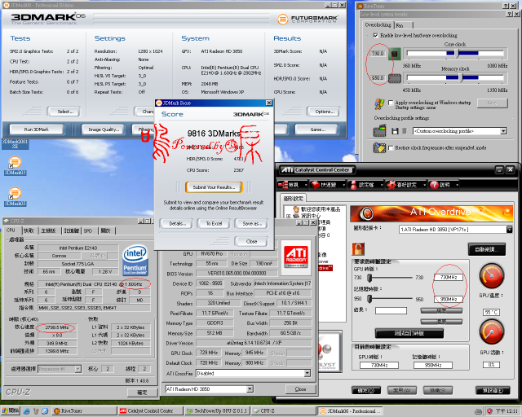This screenshot has width=522, height=417.
Task: Open the Windows Start button
Action: click(x=11, y=411)
